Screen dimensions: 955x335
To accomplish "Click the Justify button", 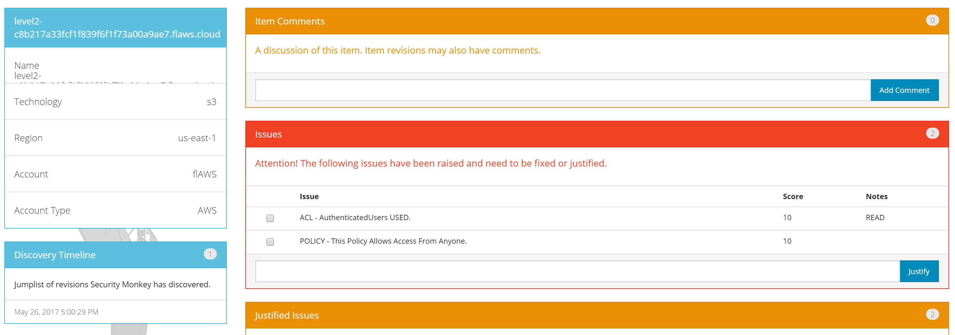I will click(919, 271).
